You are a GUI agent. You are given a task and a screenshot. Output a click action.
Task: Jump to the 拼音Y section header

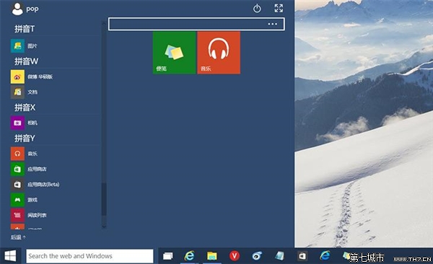(x=25, y=138)
